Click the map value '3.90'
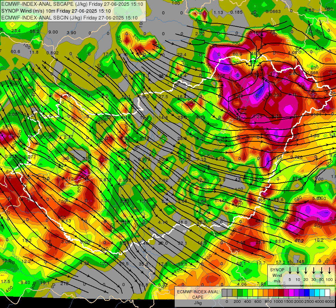This screenshot has width=336, height=308. point(71,33)
